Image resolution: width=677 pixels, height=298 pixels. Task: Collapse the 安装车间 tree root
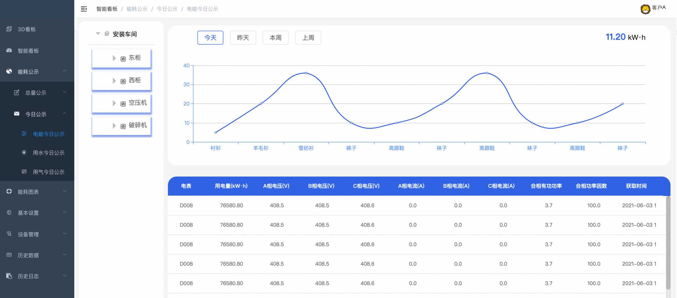tap(98, 33)
